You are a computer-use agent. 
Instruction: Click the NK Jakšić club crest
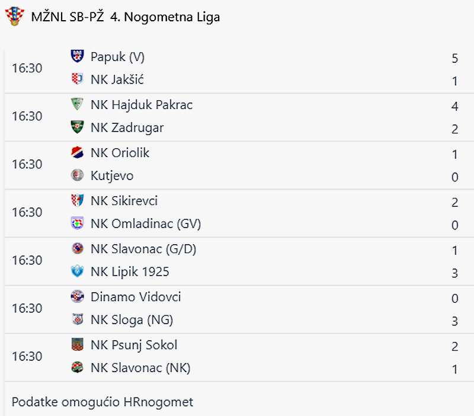pyautogui.click(x=77, y=79)
